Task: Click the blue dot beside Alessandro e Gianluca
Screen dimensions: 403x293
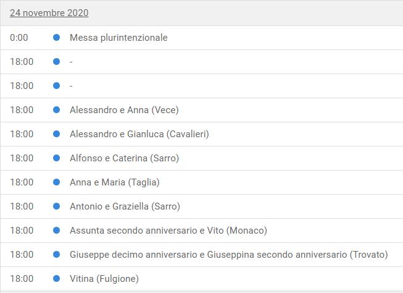Action: click(57, 134)
